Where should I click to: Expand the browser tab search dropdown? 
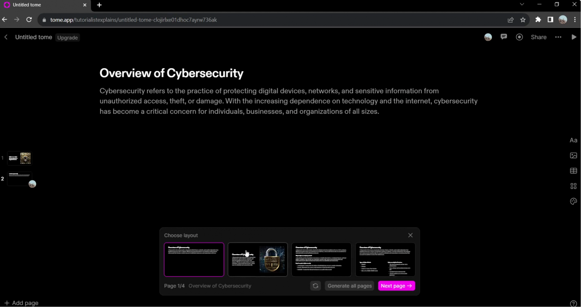(522, 5)
